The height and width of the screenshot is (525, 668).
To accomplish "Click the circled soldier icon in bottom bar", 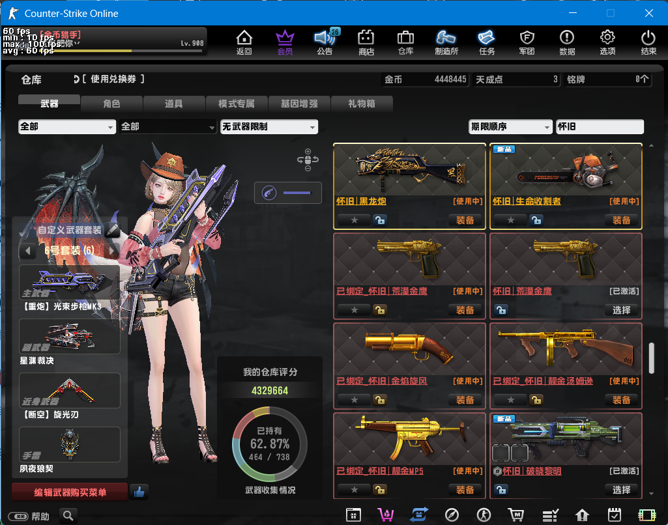I will pyautogui.click(x=484, y=515).
